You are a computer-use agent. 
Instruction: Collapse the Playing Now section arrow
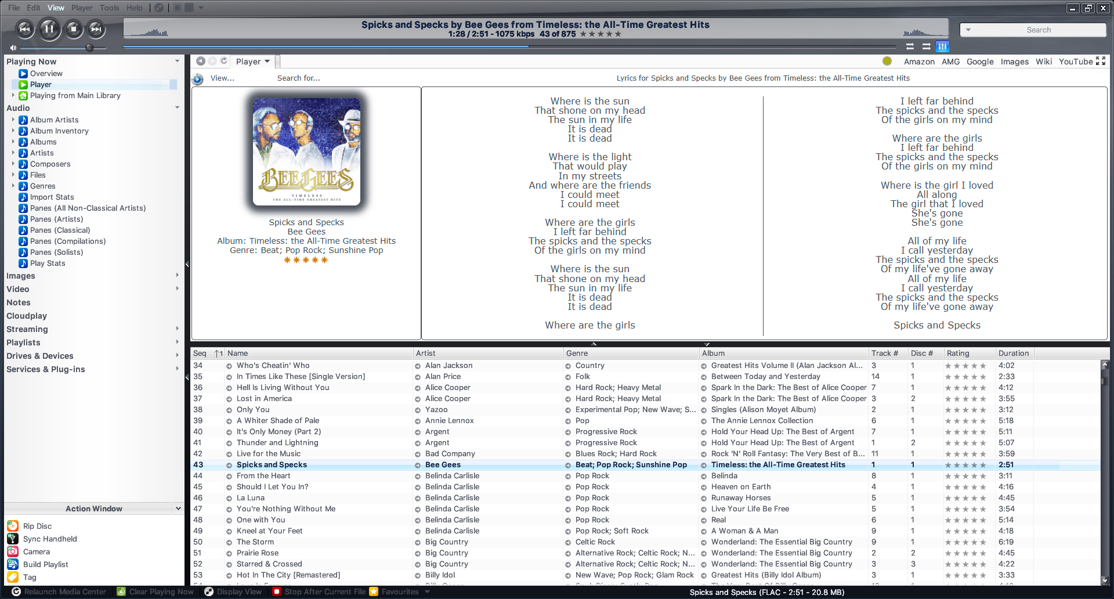click(x=177, y=61)
